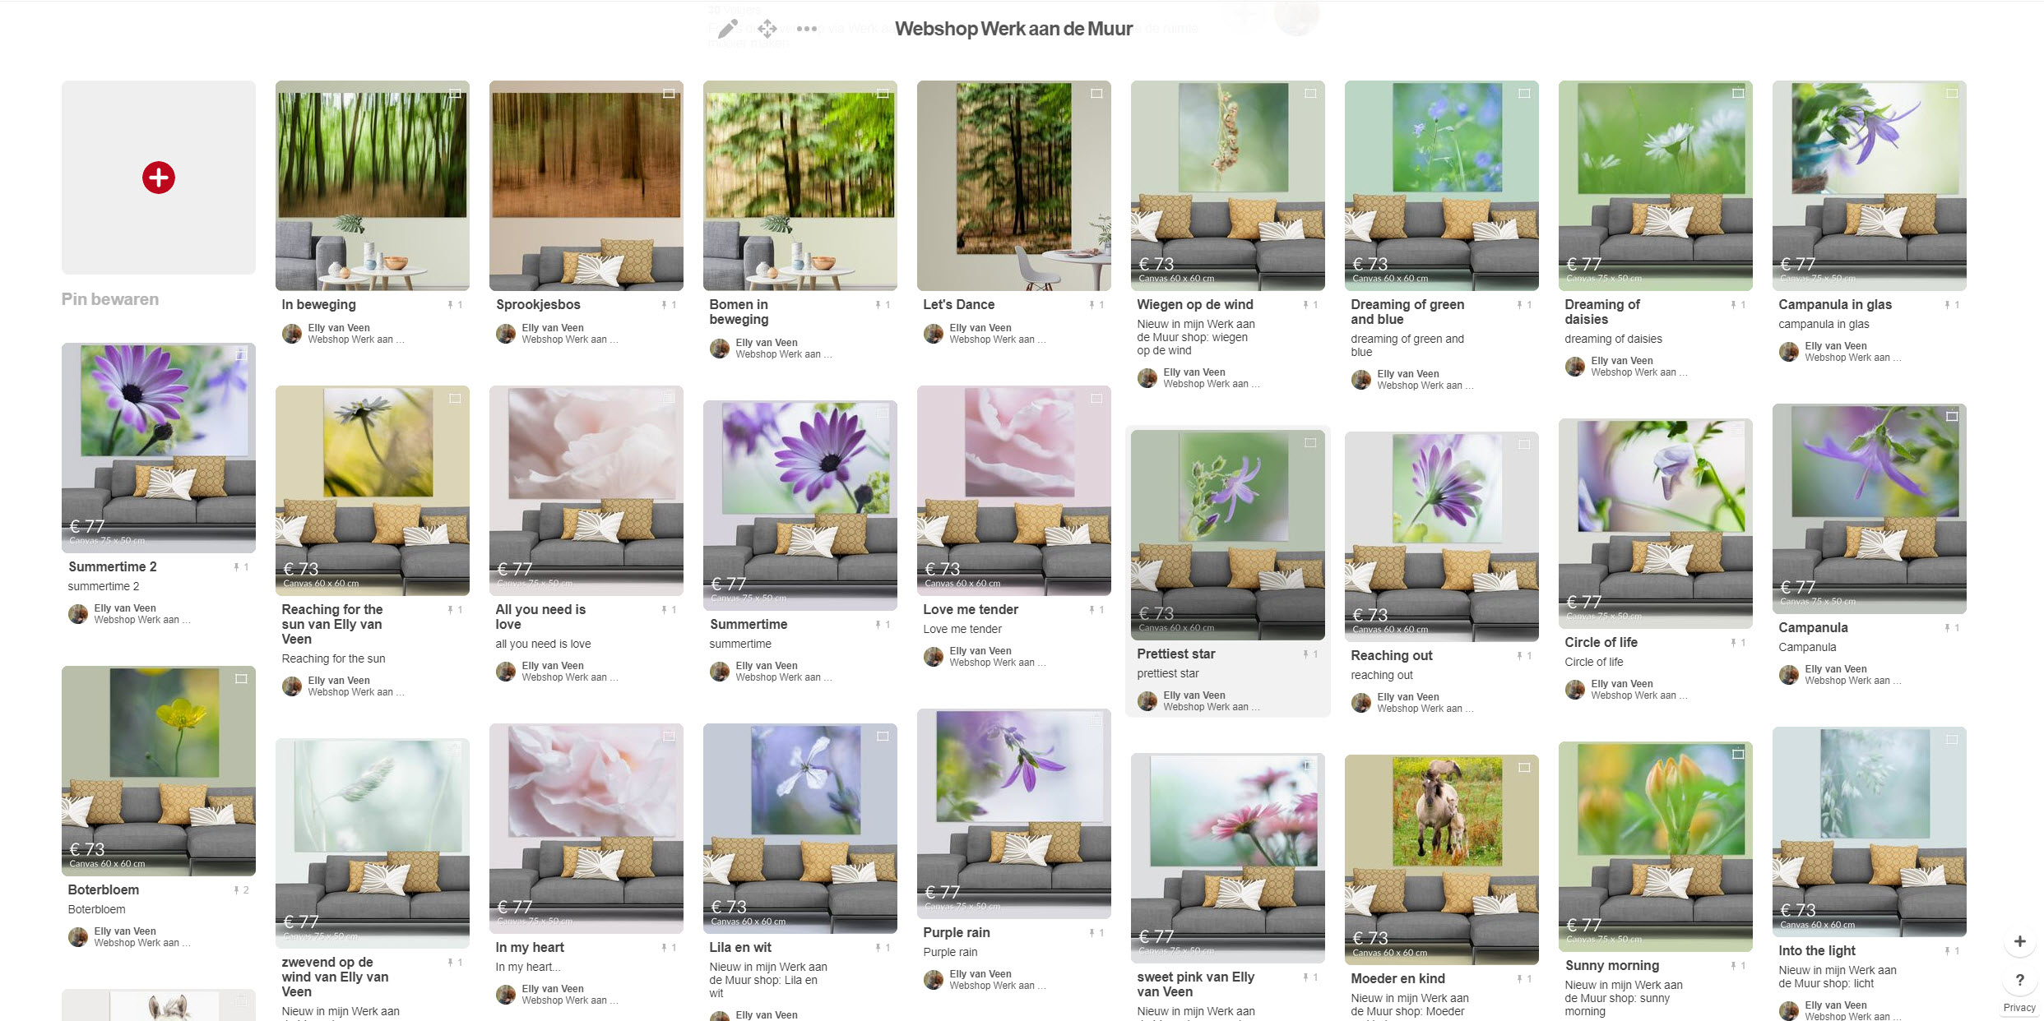Screen dimensions: 2044x1021
Task: Open the Summertime 2 pin thumbnail
Action: (159, 448)
